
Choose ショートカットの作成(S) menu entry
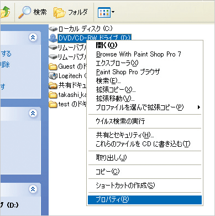point(145,186)
